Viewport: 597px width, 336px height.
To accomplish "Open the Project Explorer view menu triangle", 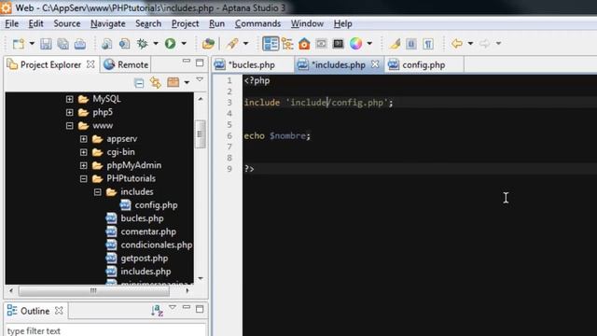I will pyautogui.click(x=200, y=79).
